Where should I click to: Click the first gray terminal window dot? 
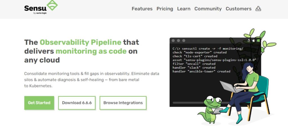173,41
